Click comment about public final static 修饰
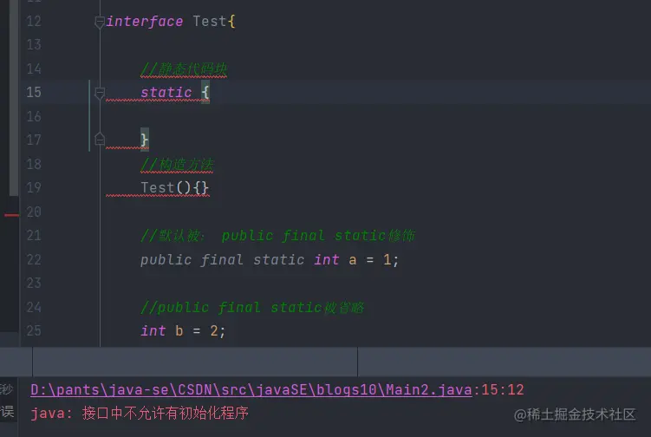The height and width of the screenshot is (437, 651). 277,236
